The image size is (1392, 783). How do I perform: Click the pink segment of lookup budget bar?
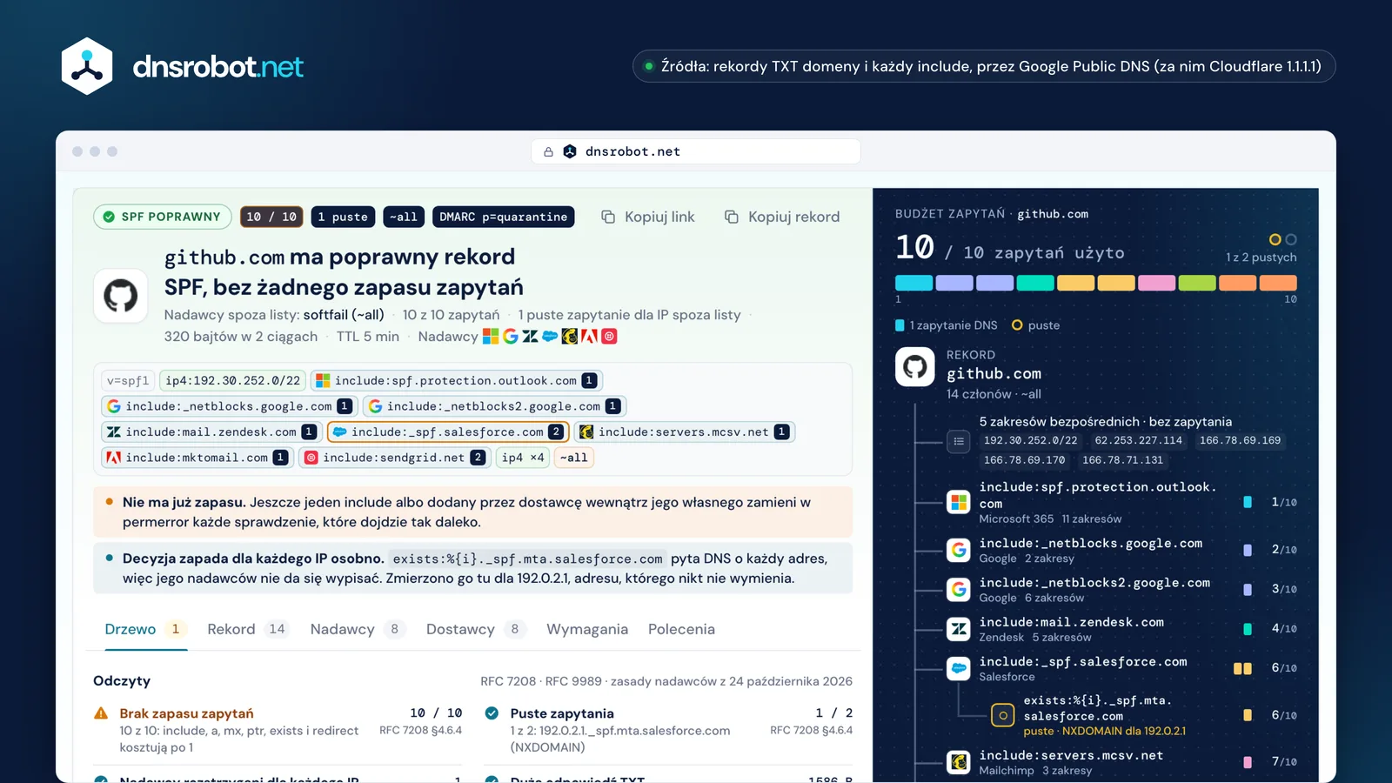1156,283
